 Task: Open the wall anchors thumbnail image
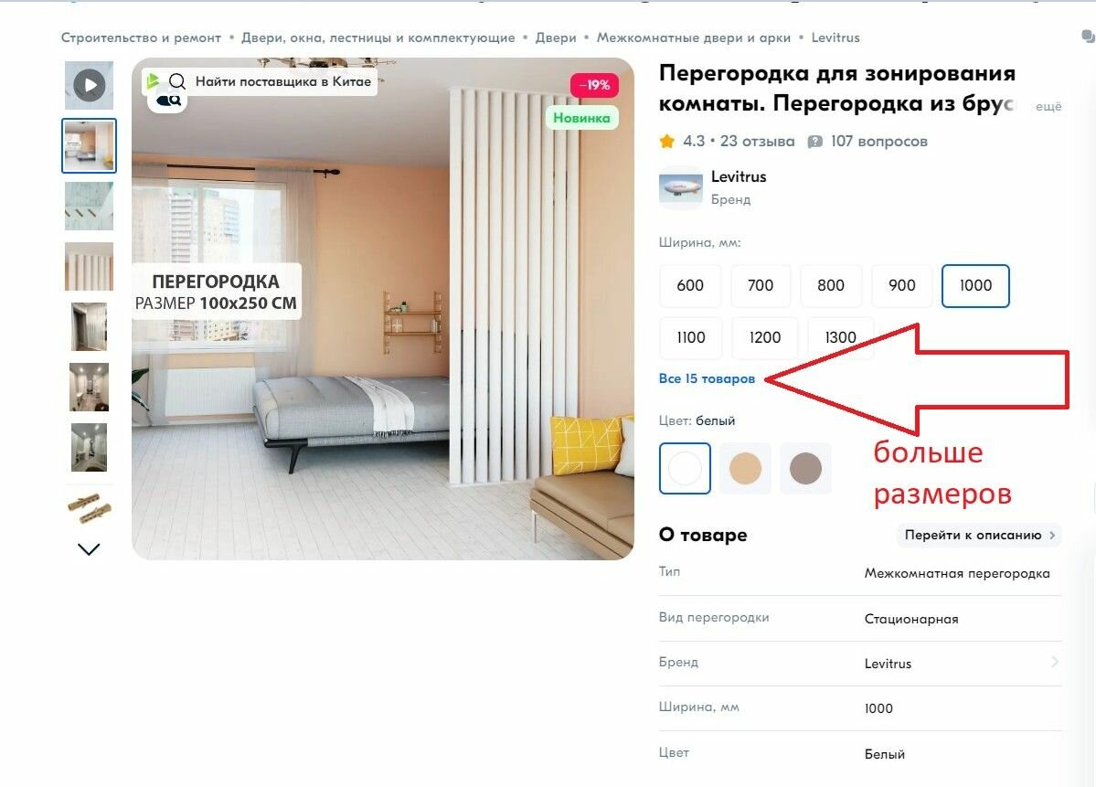[x=89, y=507]
